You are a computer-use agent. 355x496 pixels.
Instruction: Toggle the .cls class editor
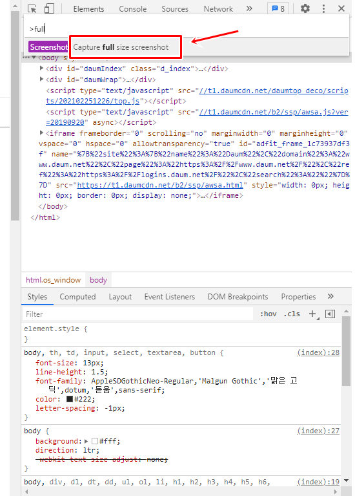292,314
